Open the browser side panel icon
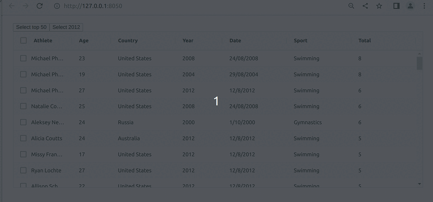The width and height of the screenshot is (433, 202). [397, 6]
